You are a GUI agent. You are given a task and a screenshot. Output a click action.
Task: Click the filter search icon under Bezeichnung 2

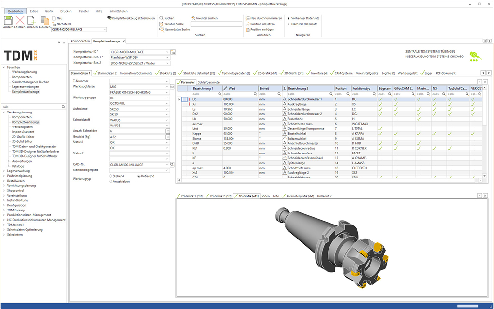tap(331, 94)
